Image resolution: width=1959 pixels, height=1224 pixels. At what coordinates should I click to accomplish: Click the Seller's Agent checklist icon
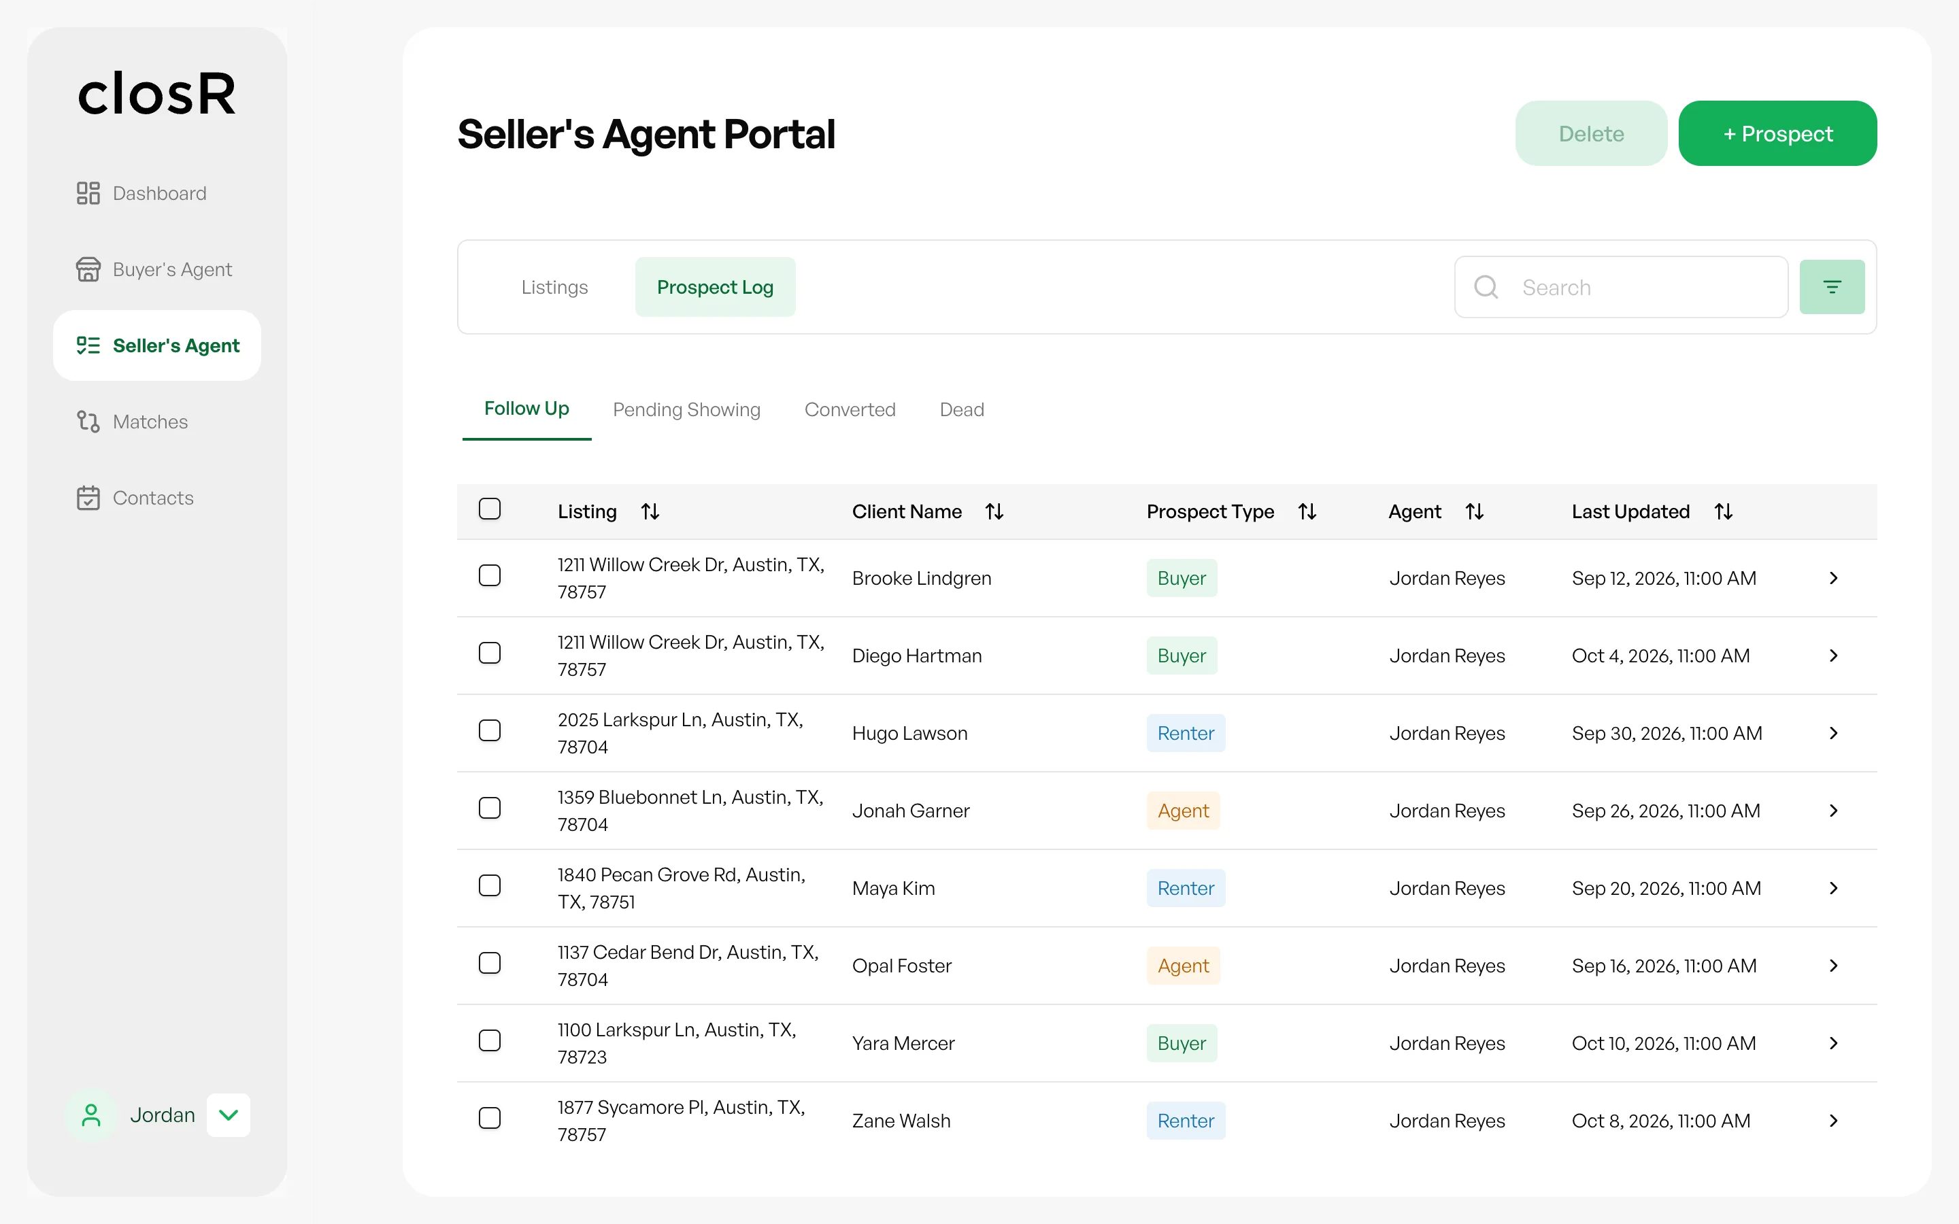pyautogui.click(x=88, y=345)
